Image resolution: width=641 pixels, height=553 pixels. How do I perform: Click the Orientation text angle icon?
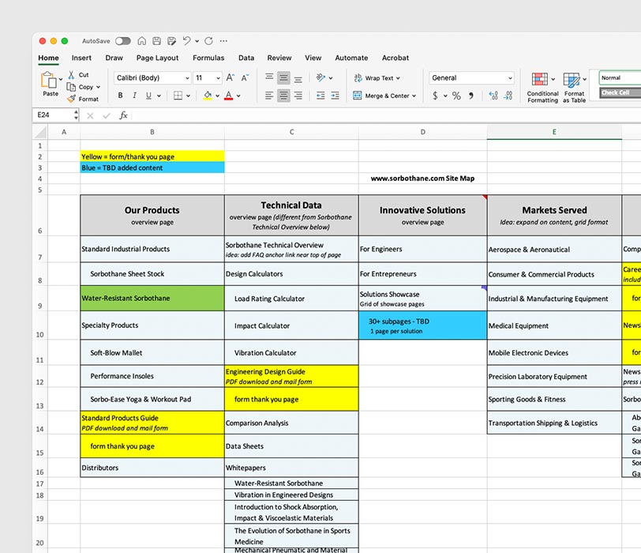click(321, 77)
